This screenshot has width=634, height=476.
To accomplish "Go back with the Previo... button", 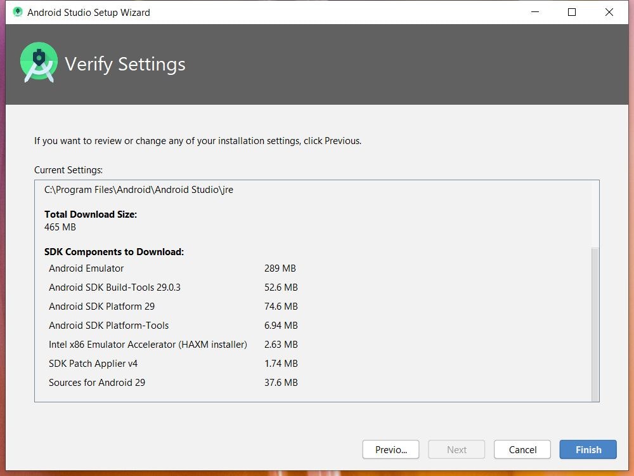I will coord(391,449).
